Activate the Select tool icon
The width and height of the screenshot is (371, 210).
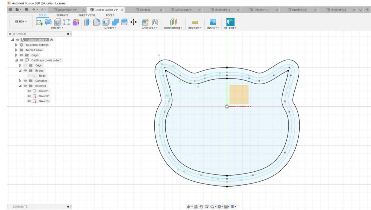point(230,22)
